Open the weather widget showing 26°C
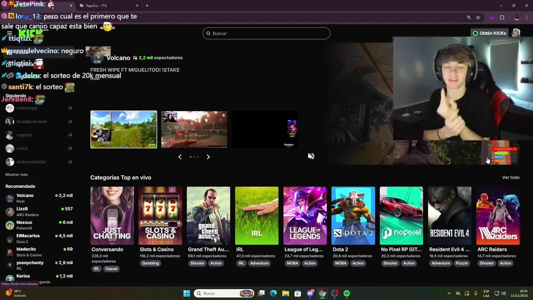Screen dimensions: 533x300 tap(16, 293)
